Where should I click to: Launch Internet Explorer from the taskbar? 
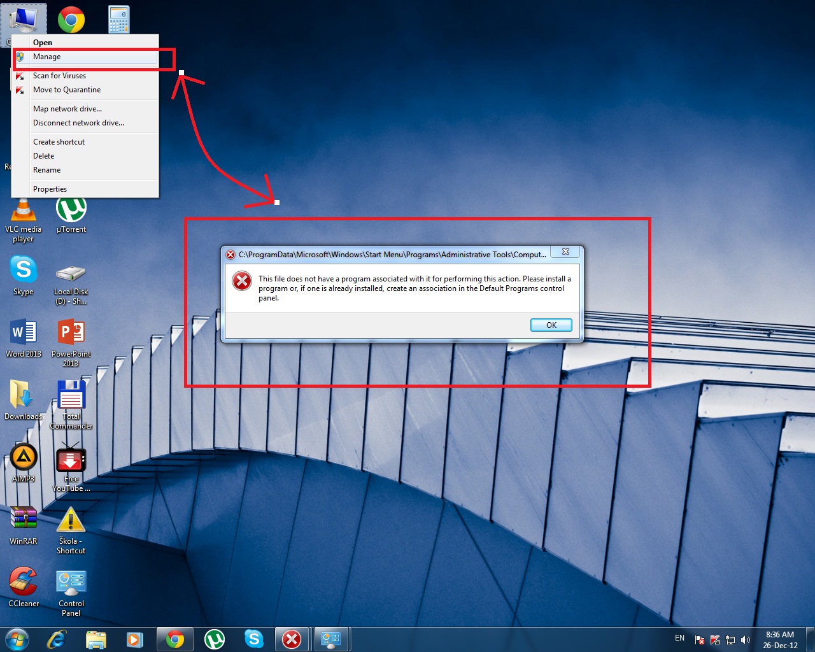pyautogui.click(x=57, y=639)
